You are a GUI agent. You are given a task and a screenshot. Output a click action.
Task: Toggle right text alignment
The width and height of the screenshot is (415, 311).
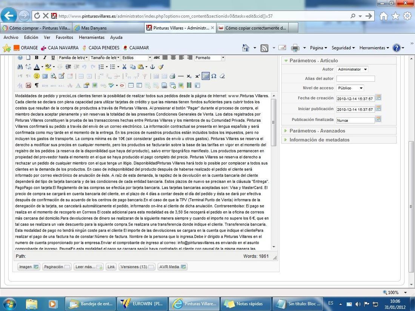(x=190, y=58)
